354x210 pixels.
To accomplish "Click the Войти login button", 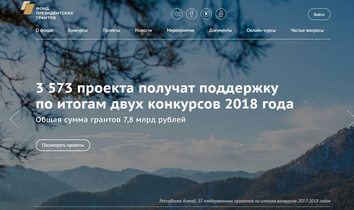I will 319,14.
